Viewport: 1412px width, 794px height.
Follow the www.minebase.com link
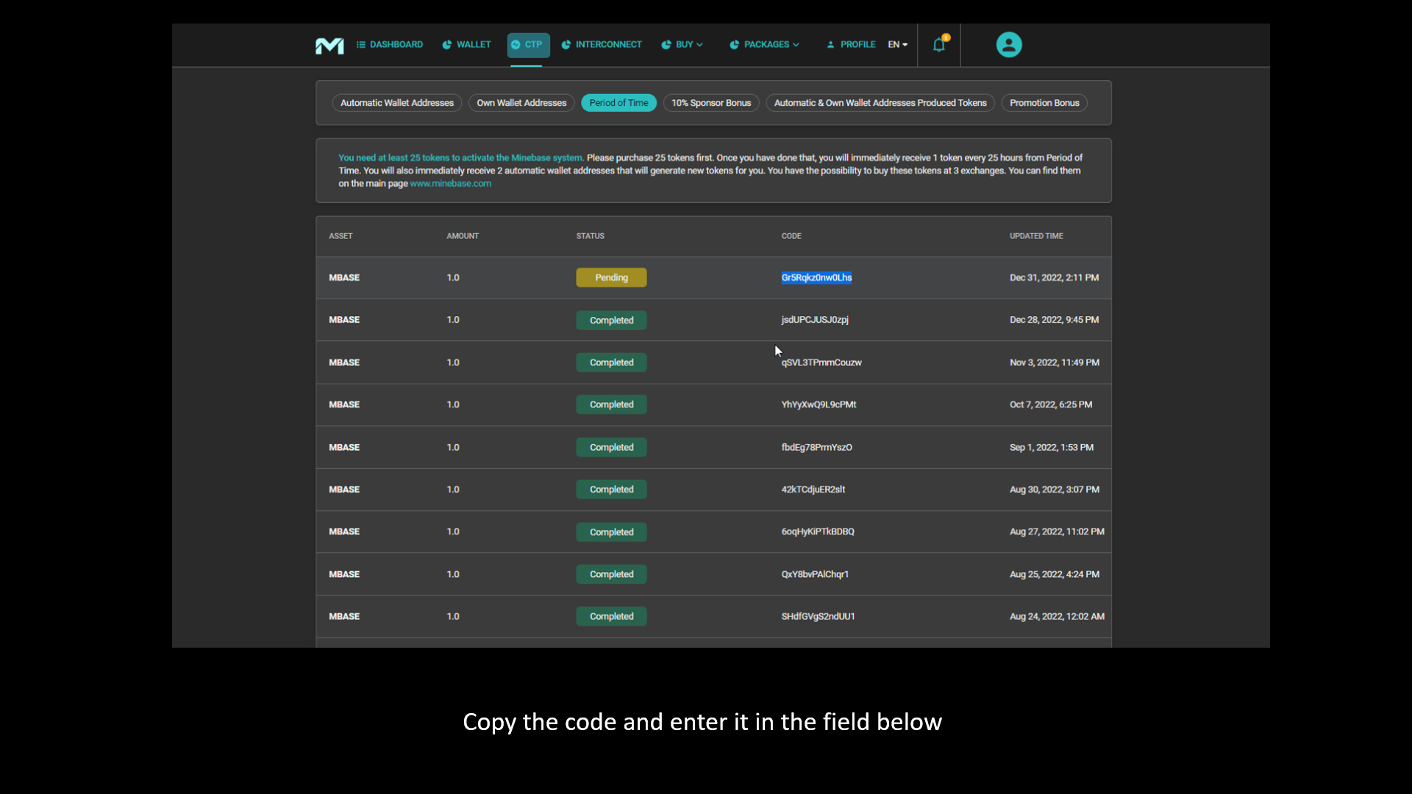tap(451, 184)
